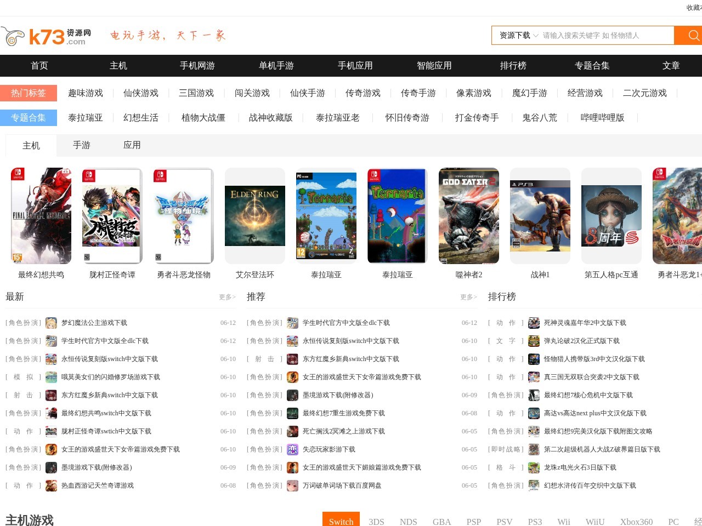Select the 应用 tab
Image resolution: width=702 pixels, height=526 pixels.
(132, 145)
